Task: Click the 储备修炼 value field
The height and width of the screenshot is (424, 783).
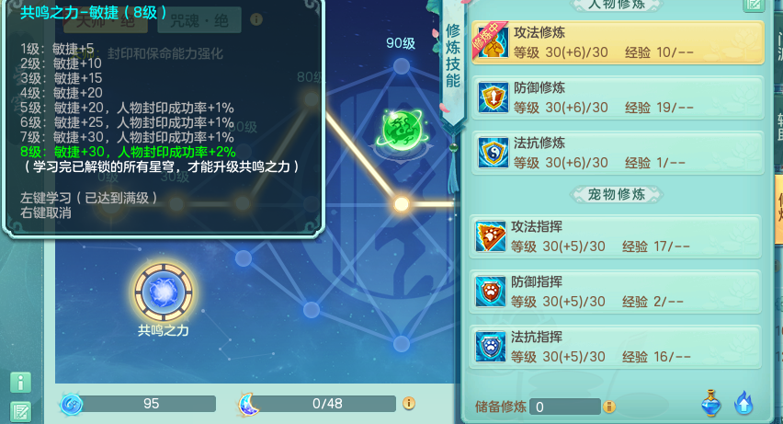Action: pos(565,407)
